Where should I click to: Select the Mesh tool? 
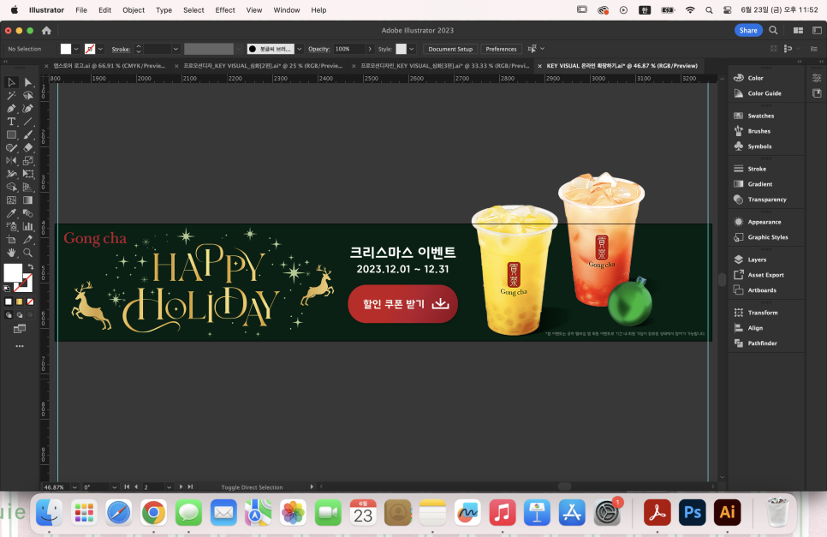[x=11, y=200]
